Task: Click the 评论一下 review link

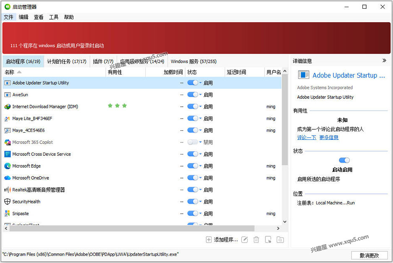Action: 307,137
